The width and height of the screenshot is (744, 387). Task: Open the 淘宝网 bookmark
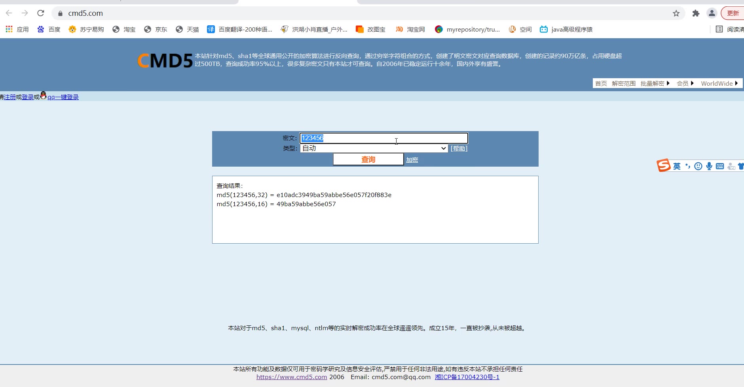410,29
